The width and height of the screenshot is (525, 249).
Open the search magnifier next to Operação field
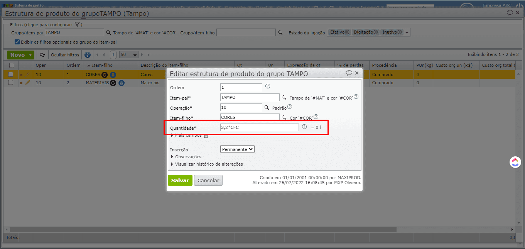pos(267,107)
